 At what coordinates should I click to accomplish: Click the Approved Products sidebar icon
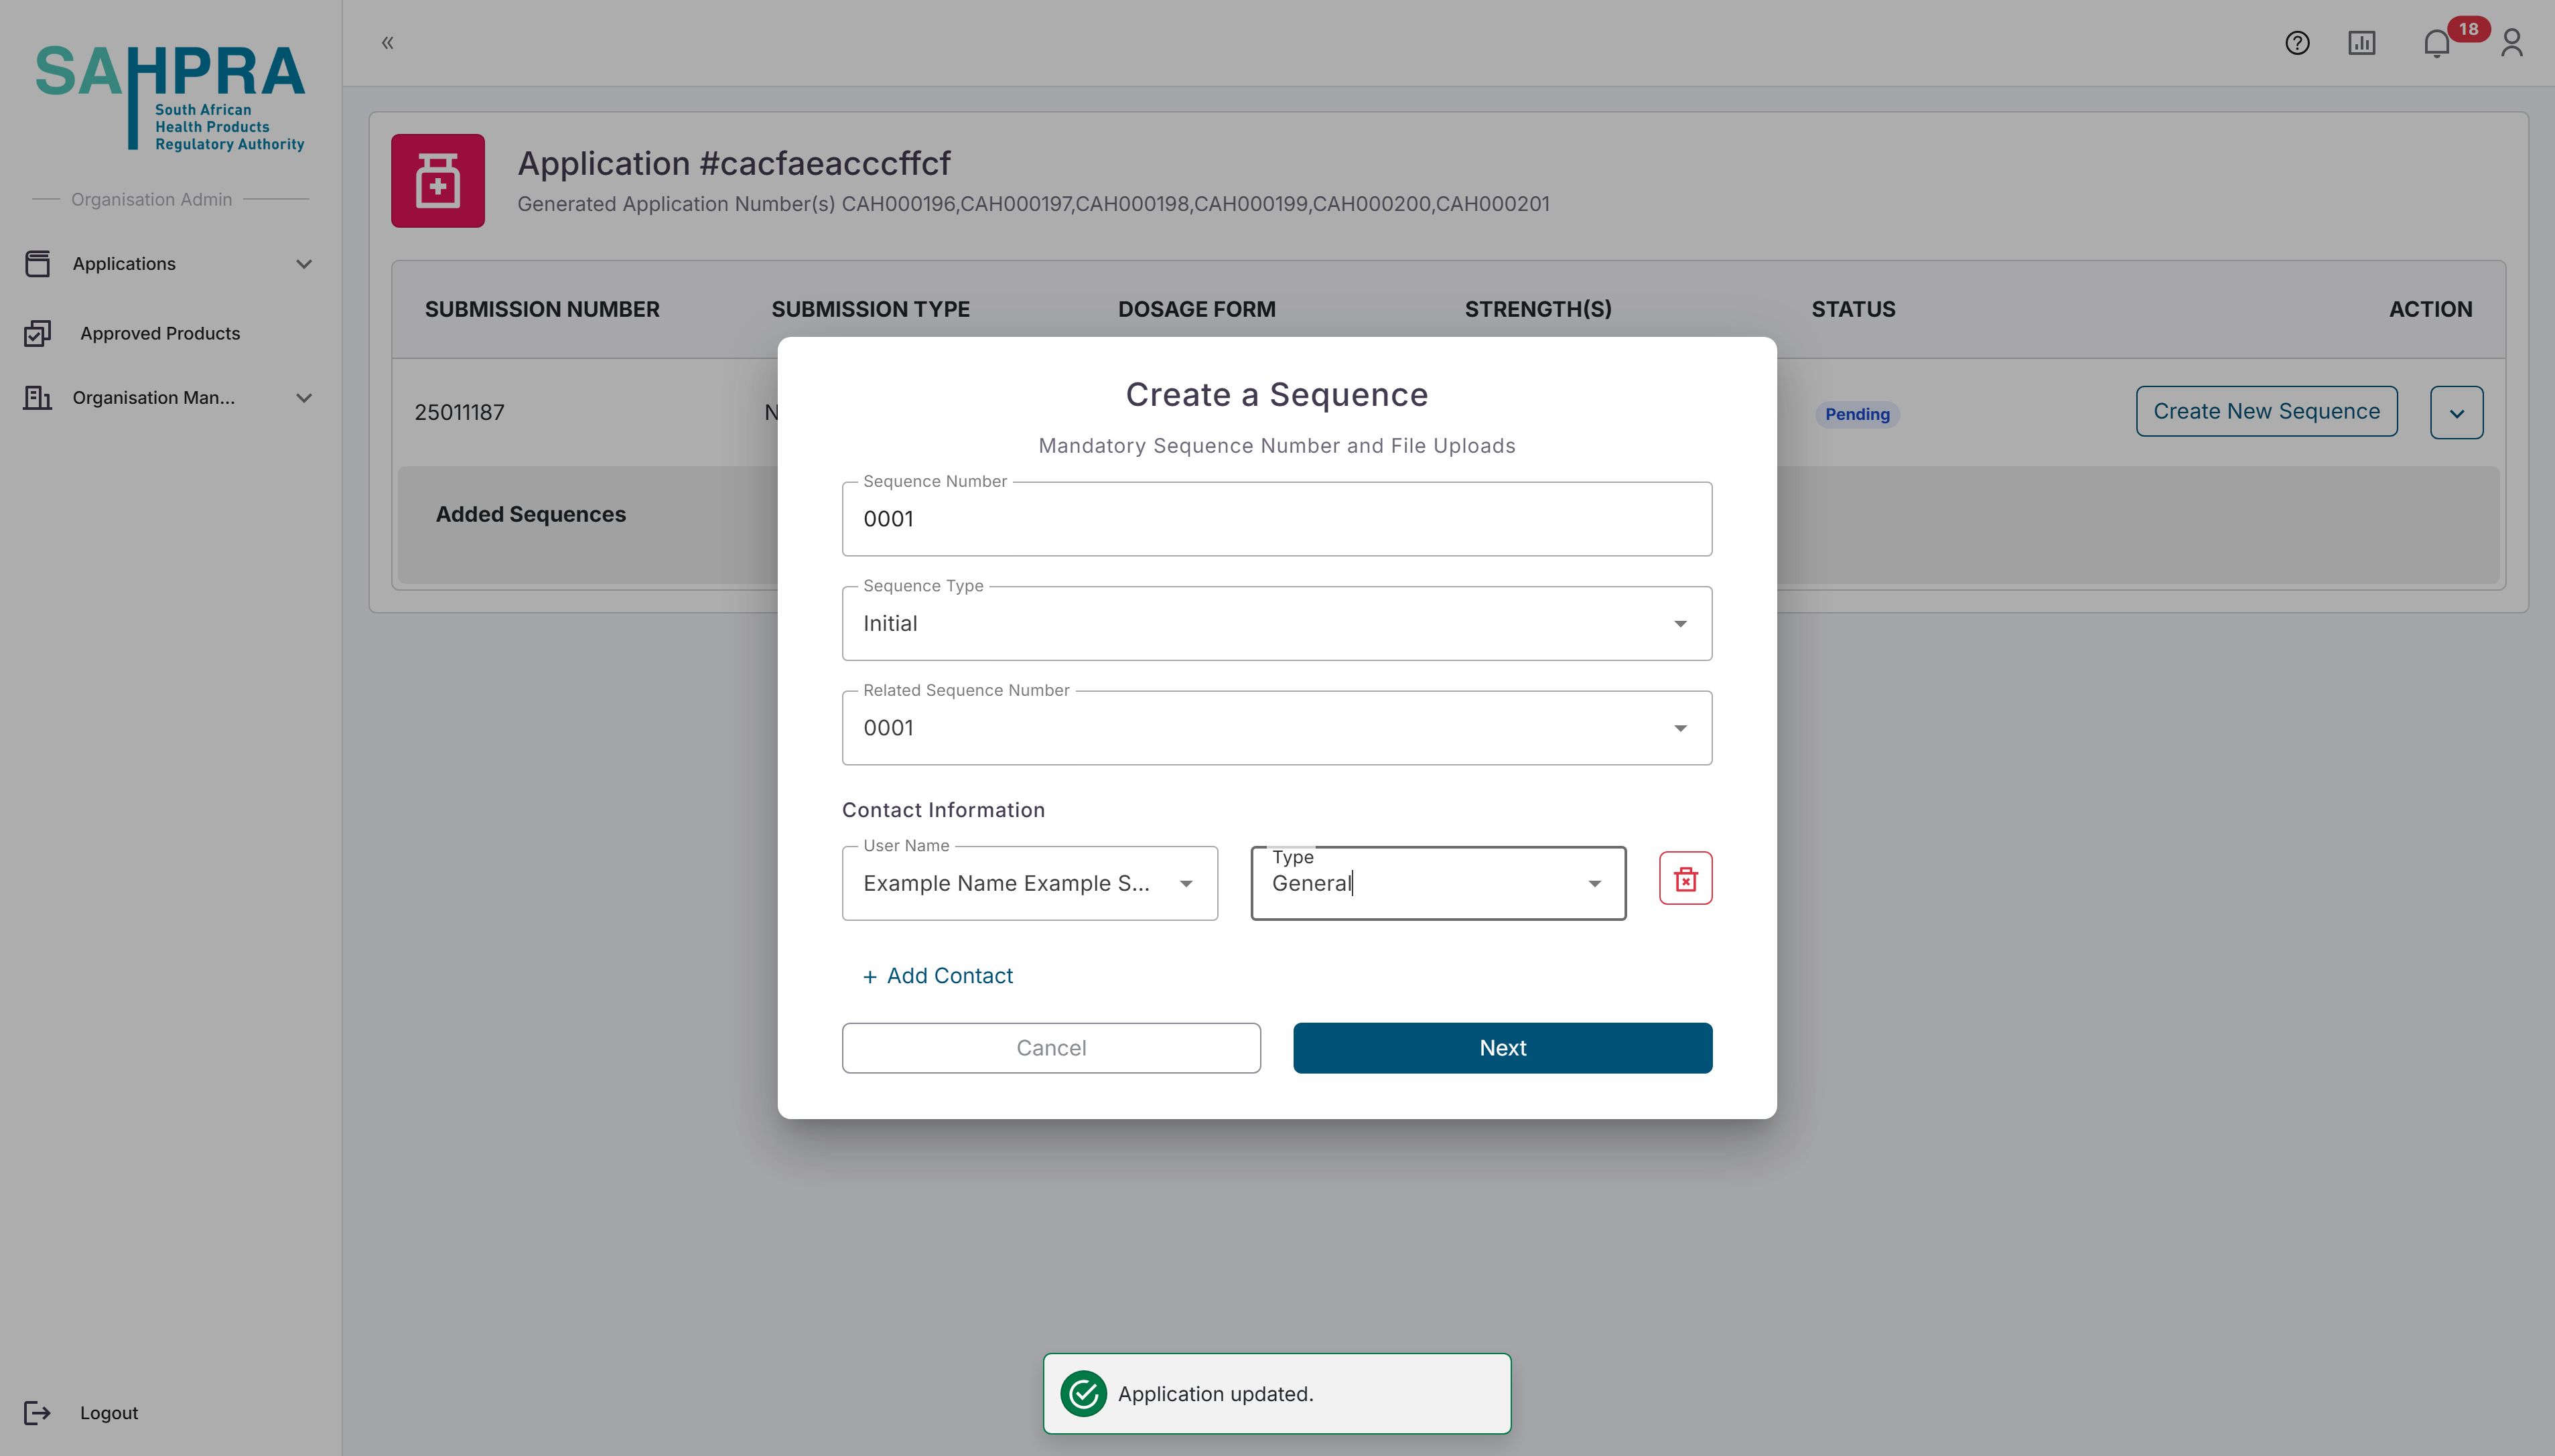[x=37, y=333]
